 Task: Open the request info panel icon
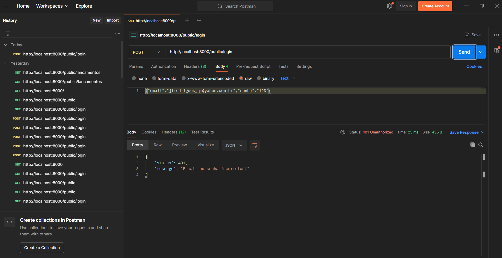pos(496,51)
